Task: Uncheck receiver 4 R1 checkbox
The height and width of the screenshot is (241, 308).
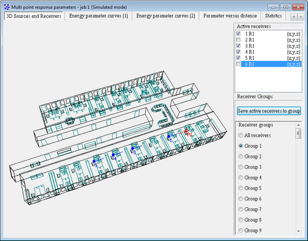Action: click(238, 52)
